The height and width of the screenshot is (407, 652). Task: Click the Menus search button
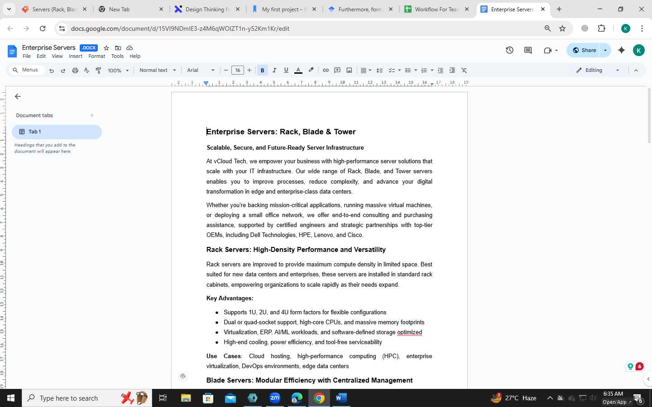click(26, 70)
